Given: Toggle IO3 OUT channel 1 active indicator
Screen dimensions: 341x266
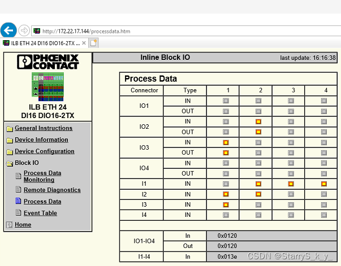Looking at the screenshot, I should [x=226, y=152].
